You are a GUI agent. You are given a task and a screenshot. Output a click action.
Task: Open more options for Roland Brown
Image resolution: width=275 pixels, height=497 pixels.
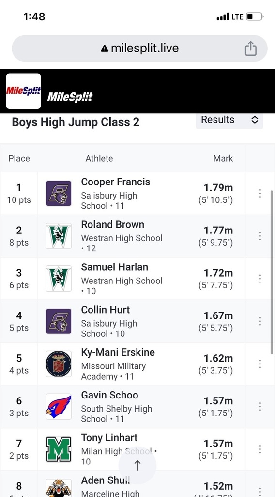click(x=260, y=236)
